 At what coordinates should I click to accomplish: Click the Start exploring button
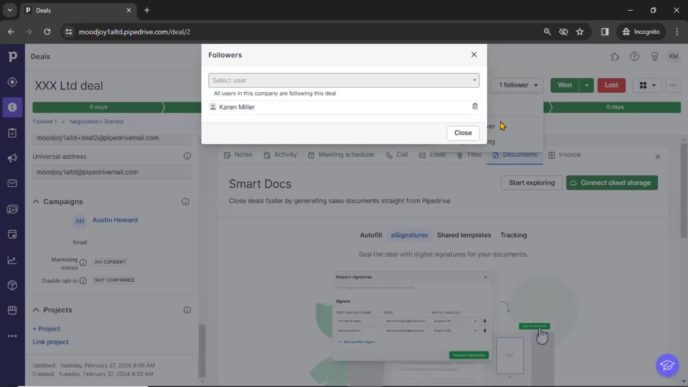[x=532, y=182]
